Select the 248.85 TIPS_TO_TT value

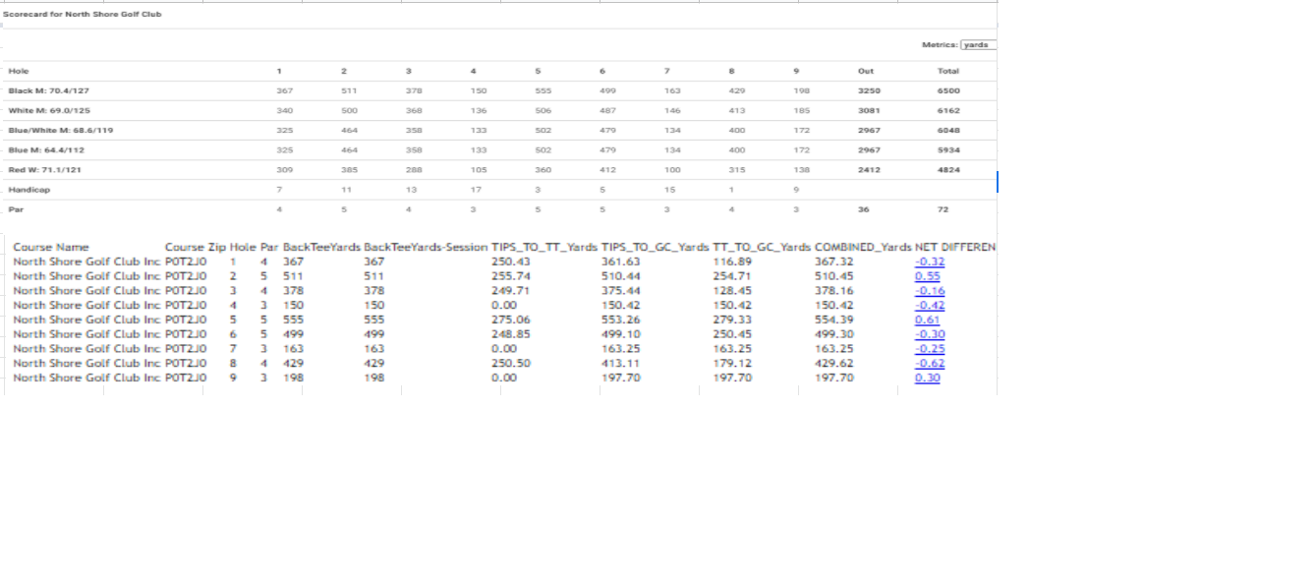tap(511, 334)
